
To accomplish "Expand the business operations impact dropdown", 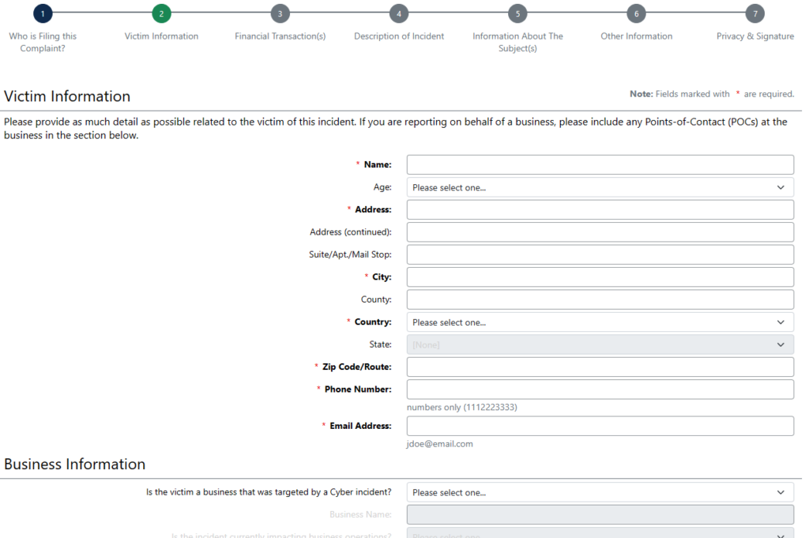I will point(599,535).
